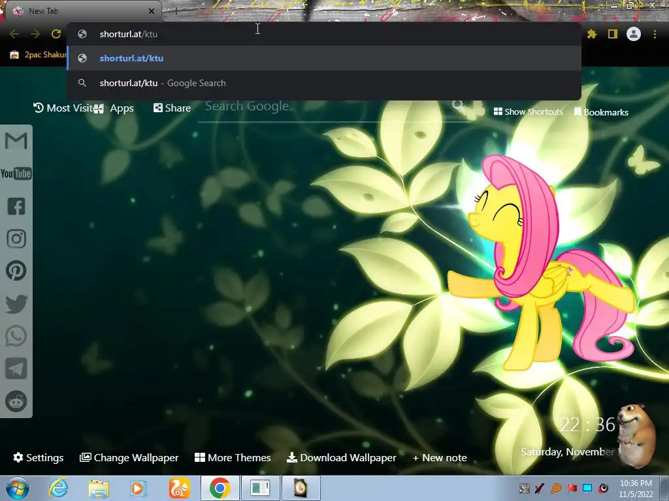The width and height of the screenshot is (669, 501).
Task: Open Chrome three-dot menu
Action: (655, 34)
